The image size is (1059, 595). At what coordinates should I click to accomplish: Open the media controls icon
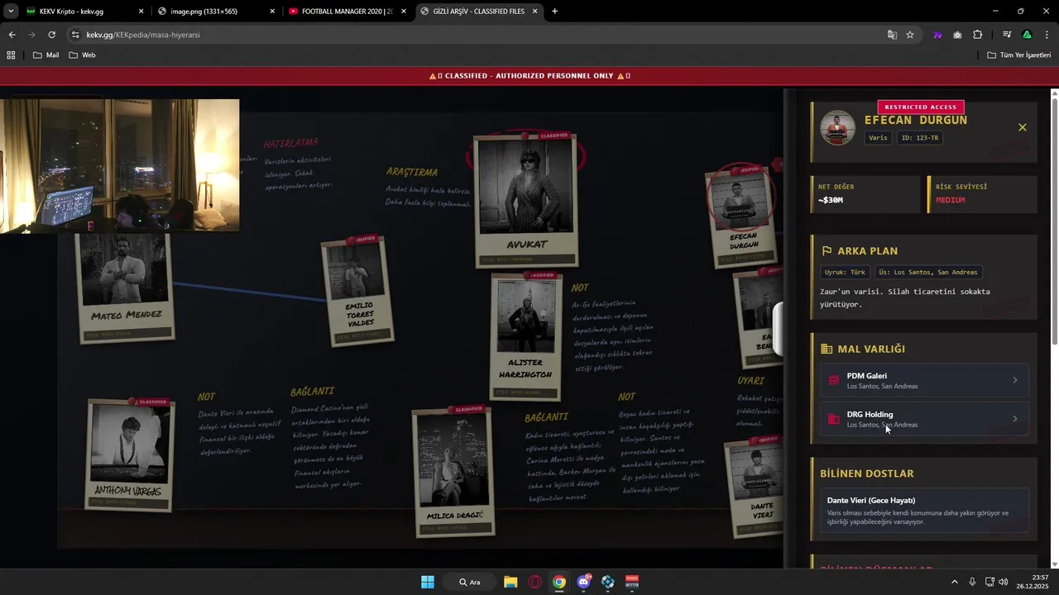coord(1007,35)
